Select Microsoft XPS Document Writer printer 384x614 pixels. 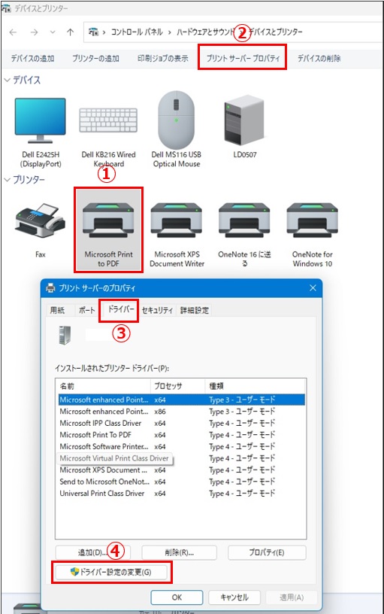(x=177, y=234)
